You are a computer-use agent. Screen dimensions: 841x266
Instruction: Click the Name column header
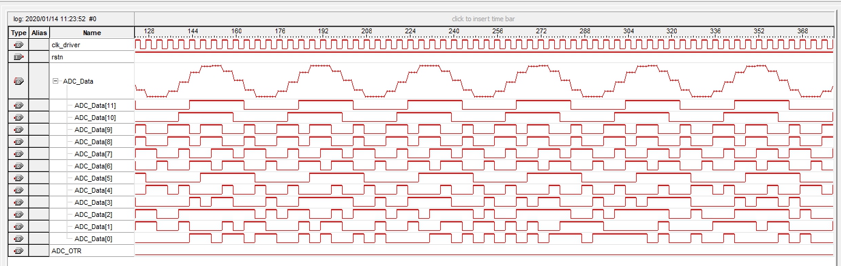[x=92, y=33]
